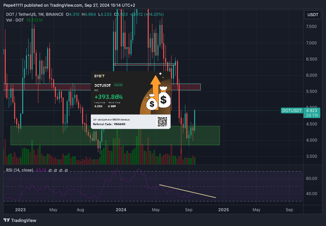The width and height of the screenshot is (326, 226).
Task: Click the 2024 time axis label
Action: click(121, 210)
